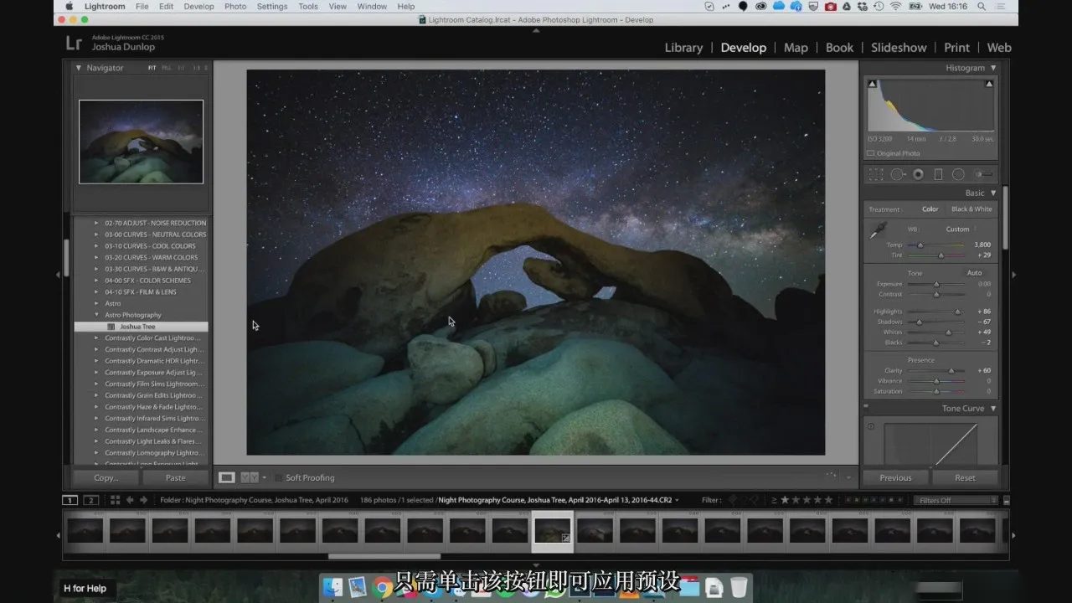Click the Paste settings button
This screenshot has width=1072, height=603.
click(x=175, y=477)
